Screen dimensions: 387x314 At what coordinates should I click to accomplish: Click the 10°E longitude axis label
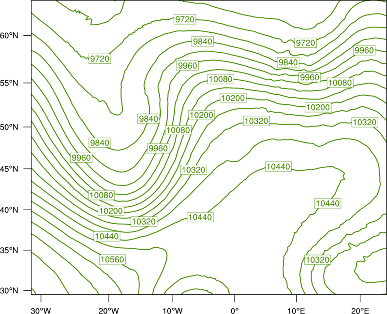296,311
